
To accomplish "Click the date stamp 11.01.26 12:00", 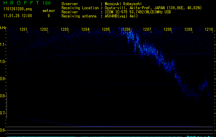I will 18,16.
